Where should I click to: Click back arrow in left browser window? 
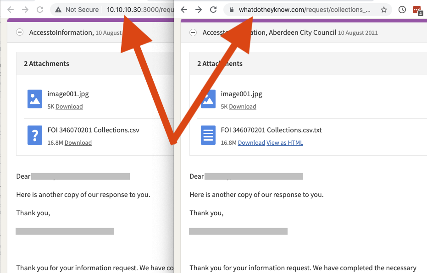11,10
